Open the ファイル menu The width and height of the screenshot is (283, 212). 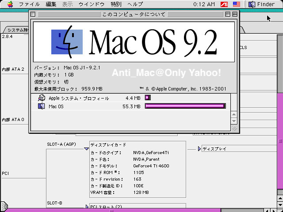pos(29,4)
